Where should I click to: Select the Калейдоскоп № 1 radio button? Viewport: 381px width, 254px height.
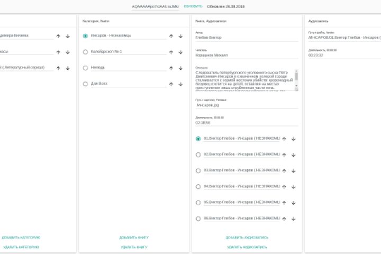[86, 52]
